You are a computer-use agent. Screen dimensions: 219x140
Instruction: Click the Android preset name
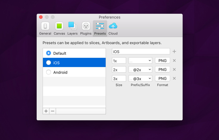60,72
